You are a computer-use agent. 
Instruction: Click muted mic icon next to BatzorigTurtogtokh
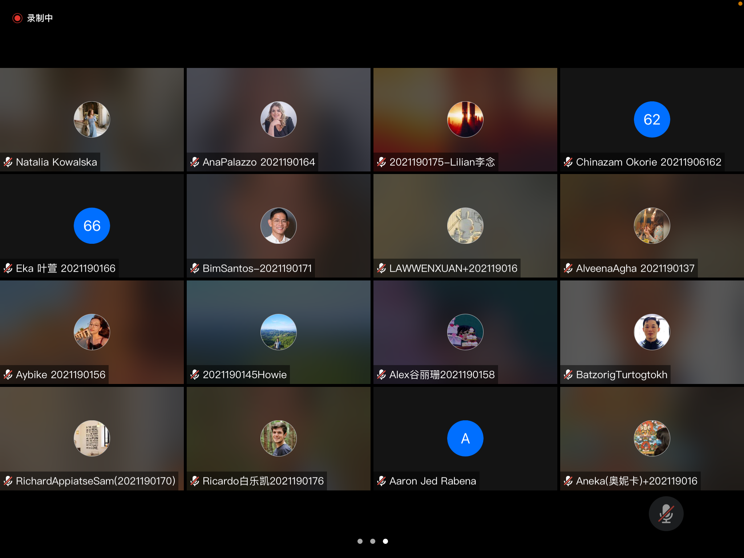click(568, 375)
